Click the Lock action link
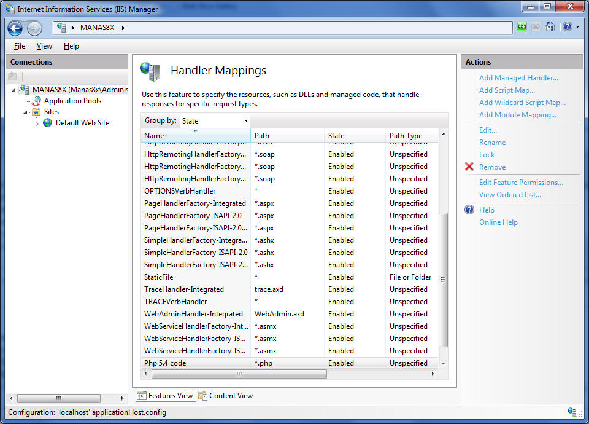 pos(487,155)
